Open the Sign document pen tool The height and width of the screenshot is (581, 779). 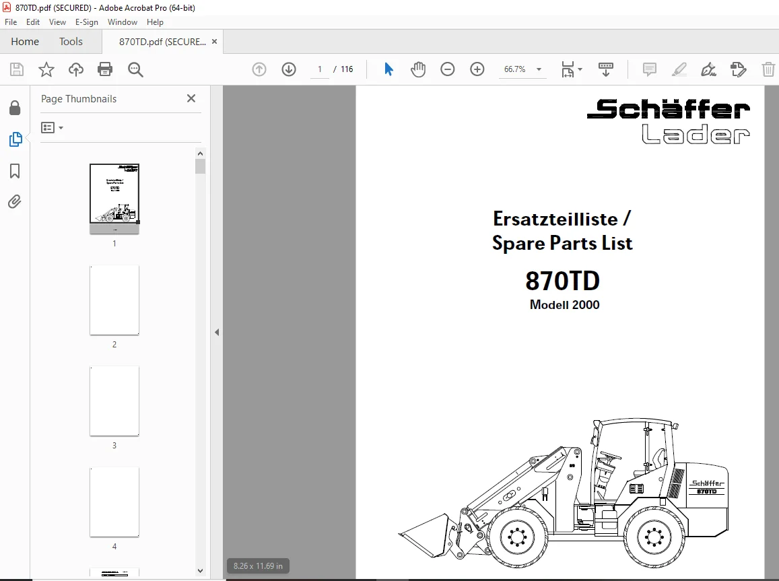708,69
